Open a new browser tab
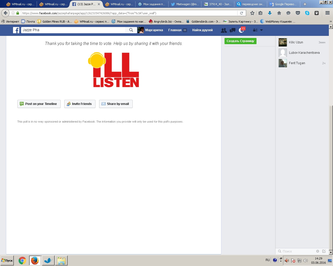Viewport: 333px width, 266px height. pyautogui.click(x=305, y=4)
